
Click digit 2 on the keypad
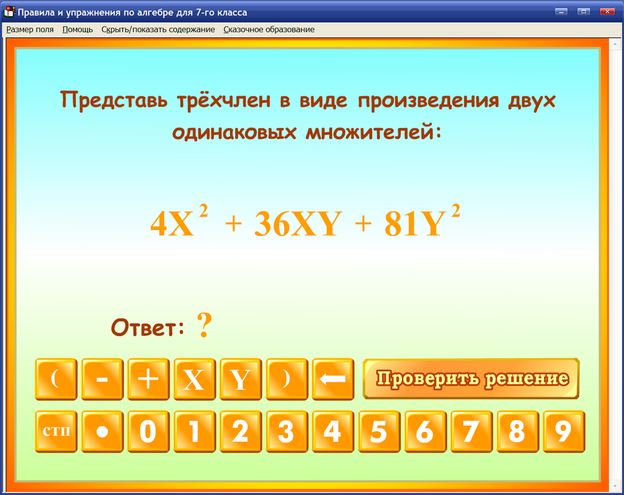[x=241, y=432]
